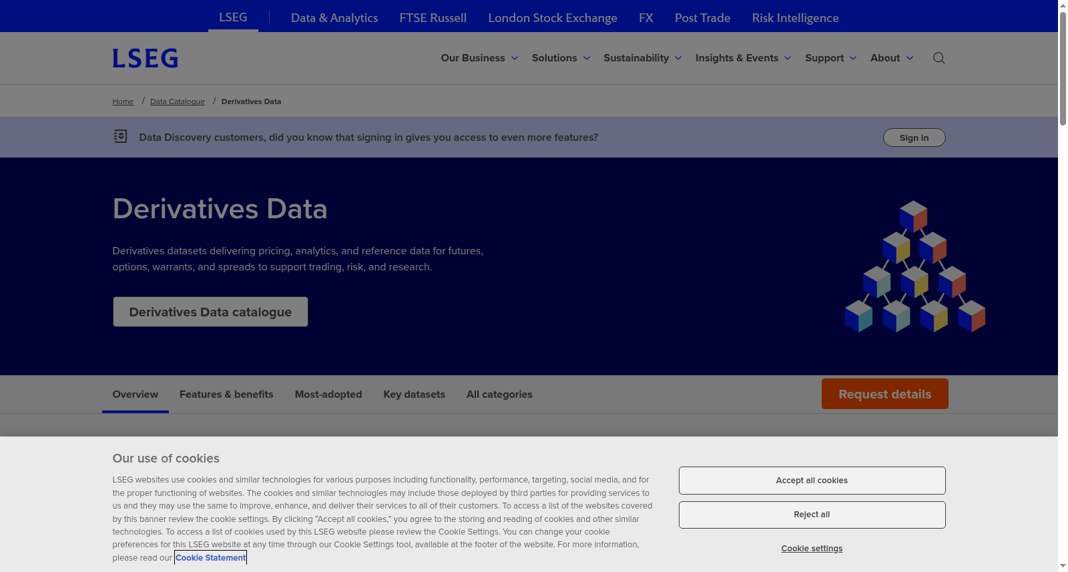Open the Sustainability dropdown

[x=643, y=58]
